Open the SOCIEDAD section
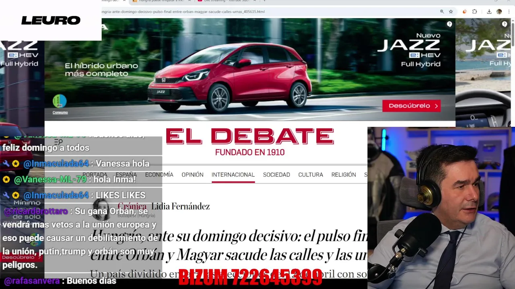Screen dimensions: 515x289 click(x=276, y=175)
